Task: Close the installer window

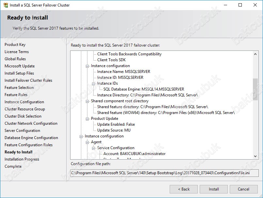Action: pos(255,5)
